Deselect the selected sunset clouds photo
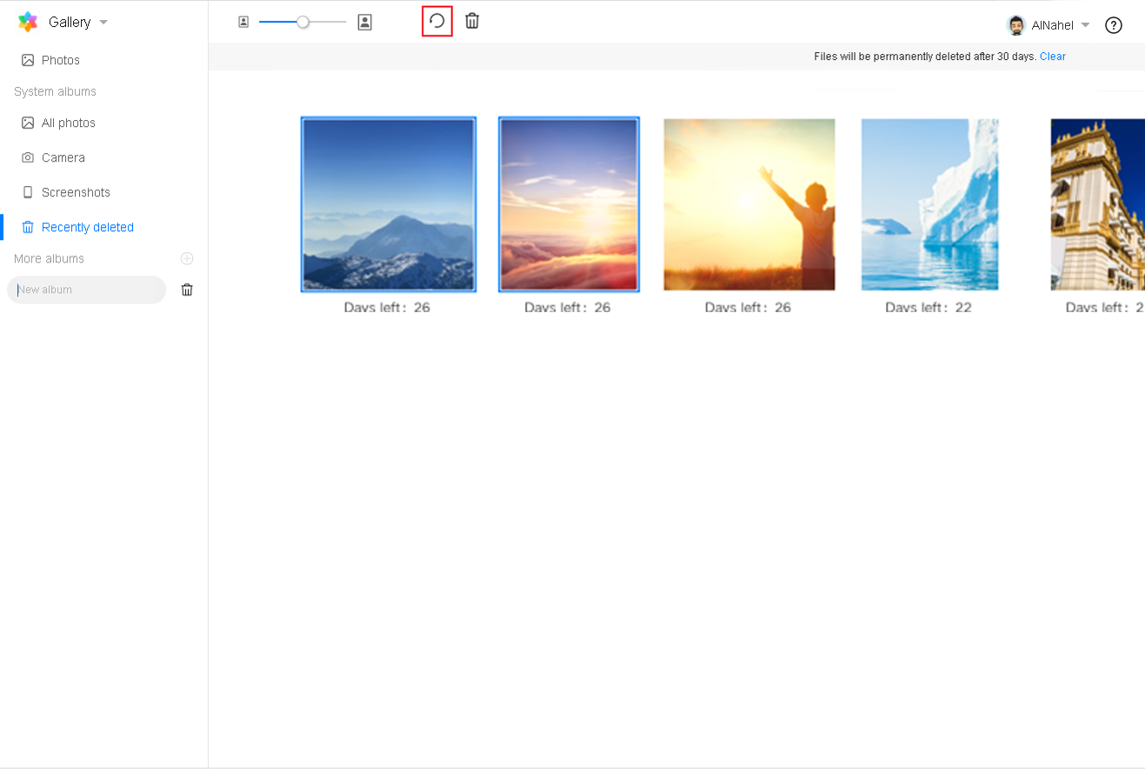 click(569, 204)
